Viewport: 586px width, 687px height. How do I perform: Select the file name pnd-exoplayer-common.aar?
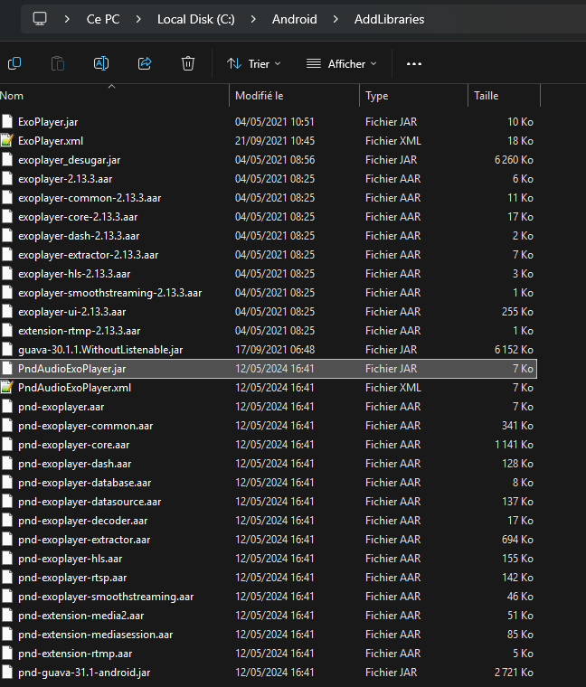[86, 426]
